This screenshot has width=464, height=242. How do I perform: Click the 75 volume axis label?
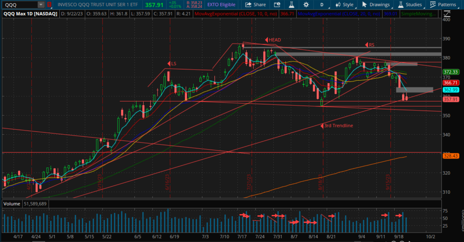point(445,211)
